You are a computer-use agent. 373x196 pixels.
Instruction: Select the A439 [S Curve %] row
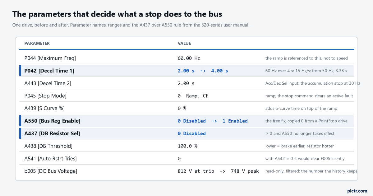point(186,108)
